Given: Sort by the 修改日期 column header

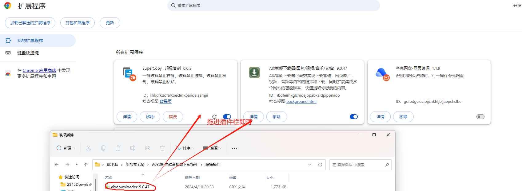Looking at the screenshot, I should 192,177.
